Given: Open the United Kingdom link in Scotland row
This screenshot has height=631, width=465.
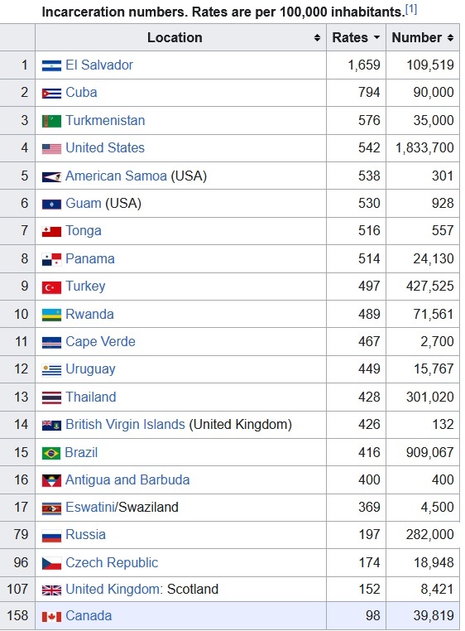Looking at the screenshot, I should coord(113,589).
